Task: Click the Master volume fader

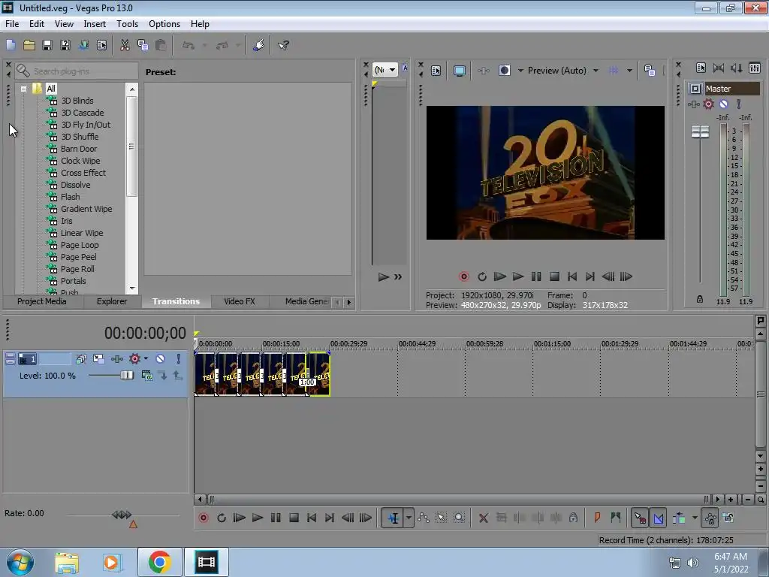Action: point(700,131)
